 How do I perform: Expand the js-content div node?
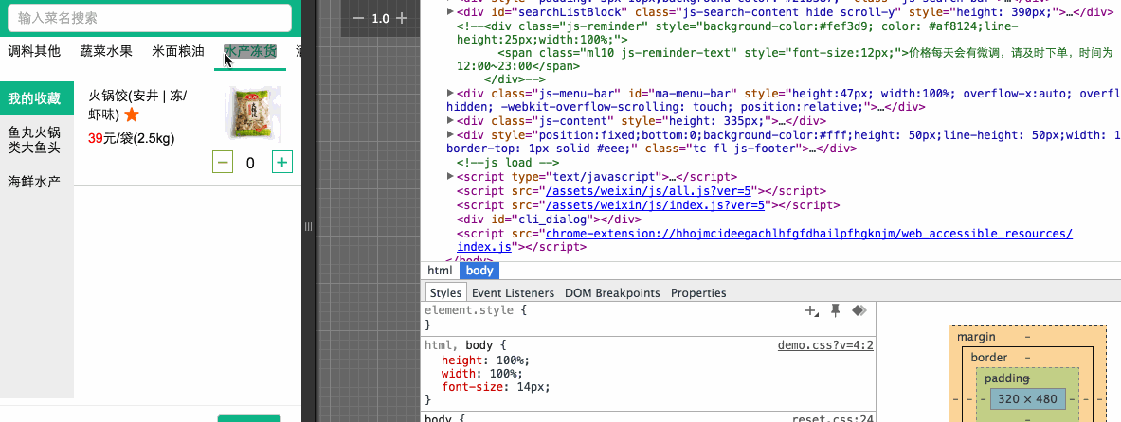coord(450,121)
